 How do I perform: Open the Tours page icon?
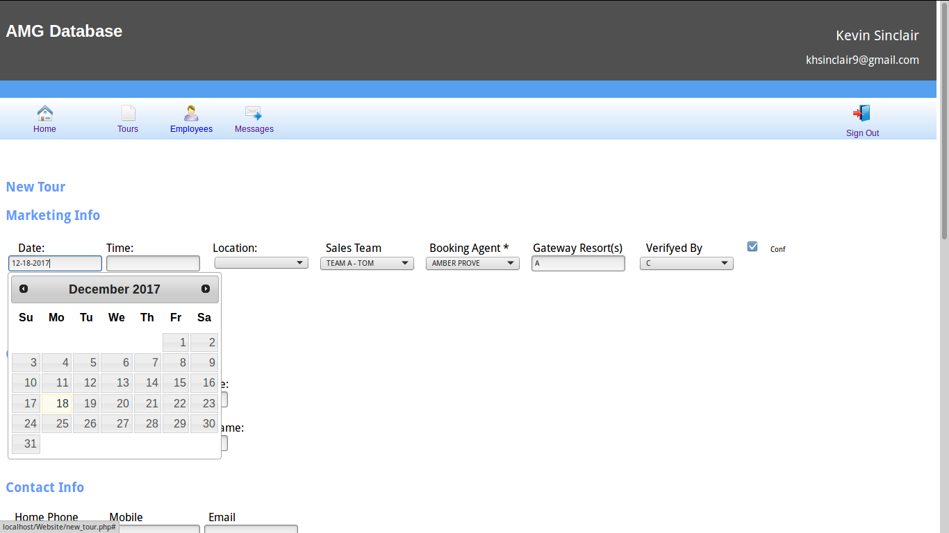click(128, 114)
